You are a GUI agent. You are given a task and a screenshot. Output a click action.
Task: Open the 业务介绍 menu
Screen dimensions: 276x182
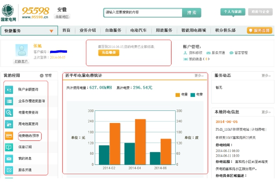point(88,30)
